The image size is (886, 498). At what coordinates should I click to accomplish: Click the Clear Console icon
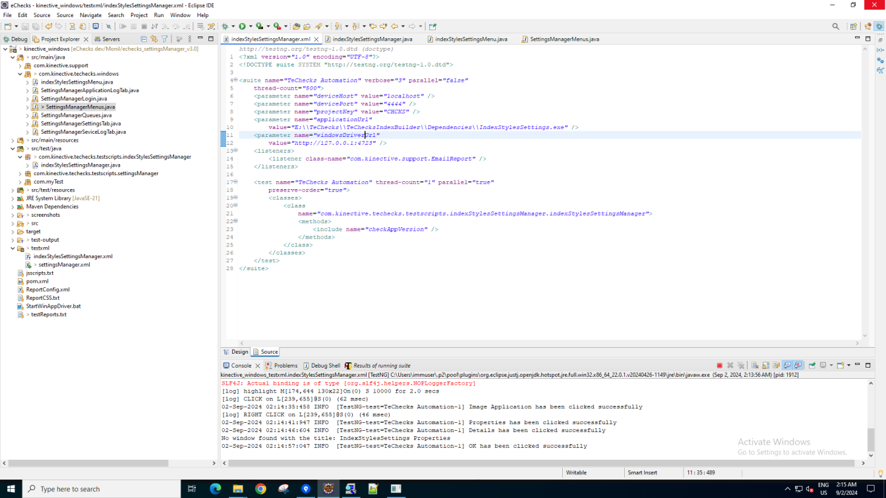point(755,366)
